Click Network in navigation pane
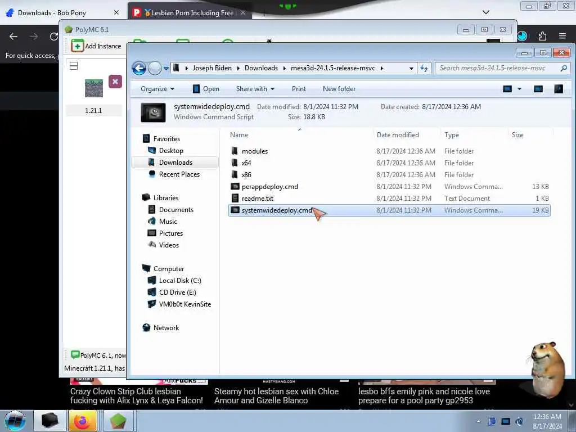Image resolution: width=576 pixels, height=432 pixels. (166, 328)
